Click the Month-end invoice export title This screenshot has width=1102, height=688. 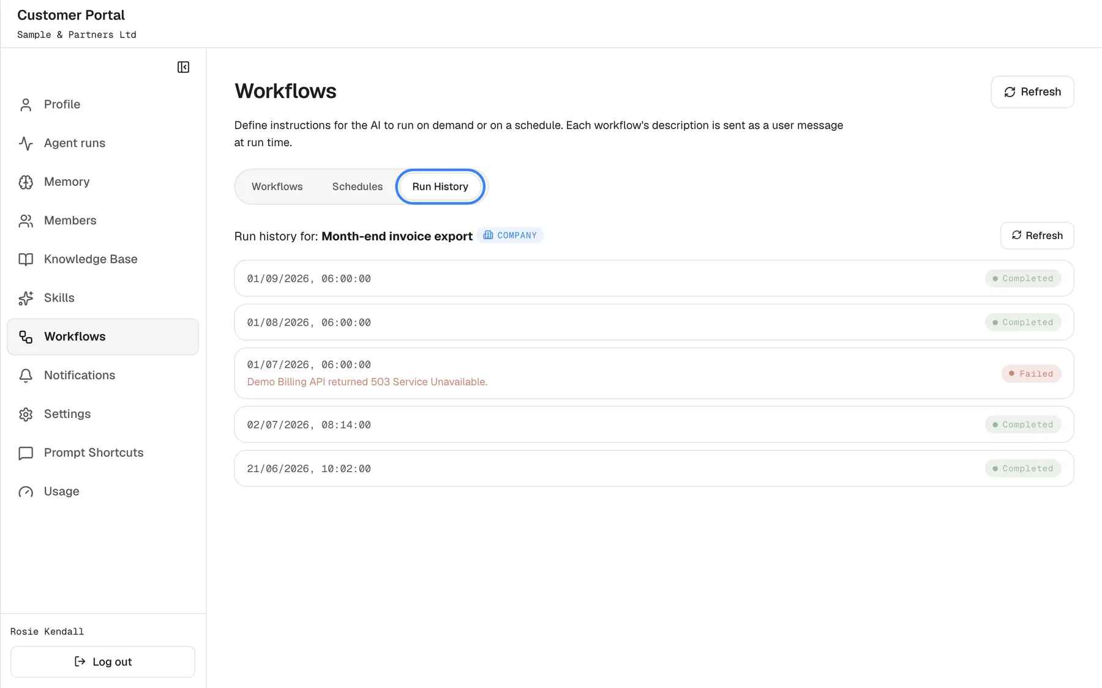pyautogui.click(x=397, y=236)
